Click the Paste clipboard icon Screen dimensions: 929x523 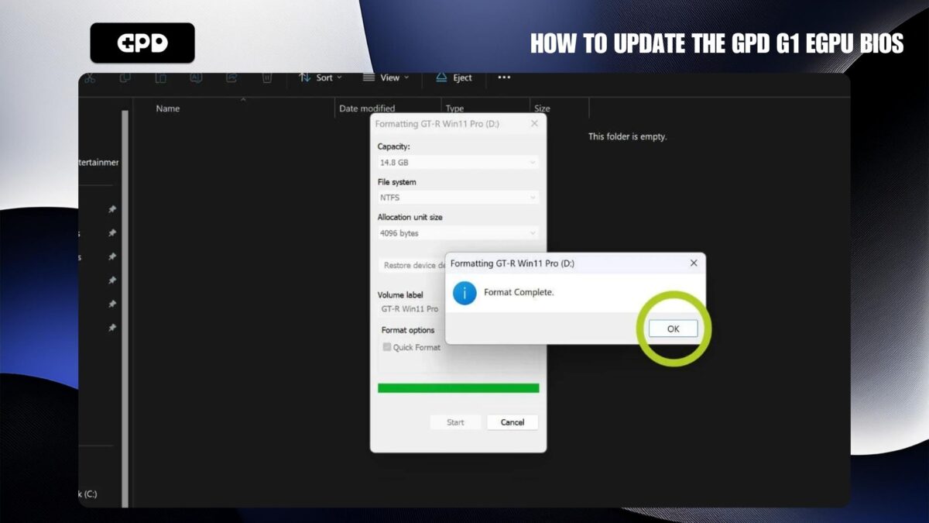160,77
